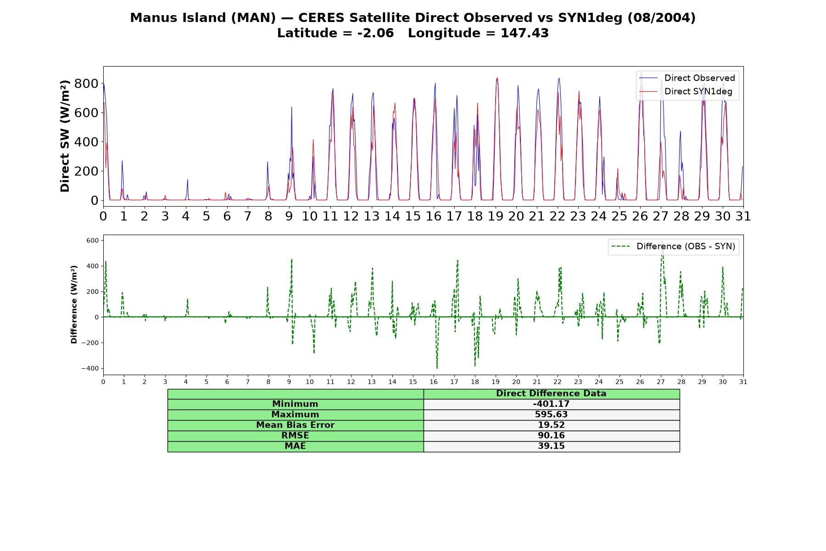The image size is (826, 551).
Task: Click the Direct SYN1deg legend entry
Action: (x=687, y=91)
